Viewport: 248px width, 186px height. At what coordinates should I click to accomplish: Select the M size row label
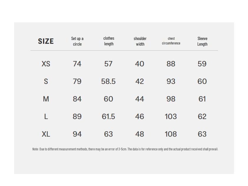[x=46, y=99]
